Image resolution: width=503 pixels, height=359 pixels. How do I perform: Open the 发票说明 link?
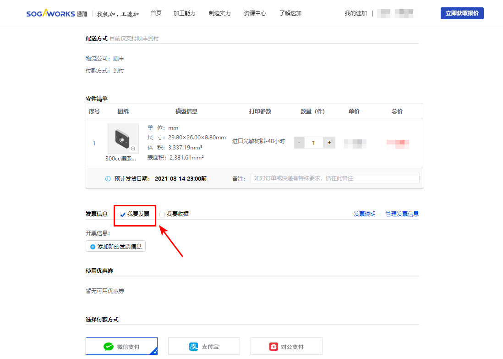pos(364,214)
